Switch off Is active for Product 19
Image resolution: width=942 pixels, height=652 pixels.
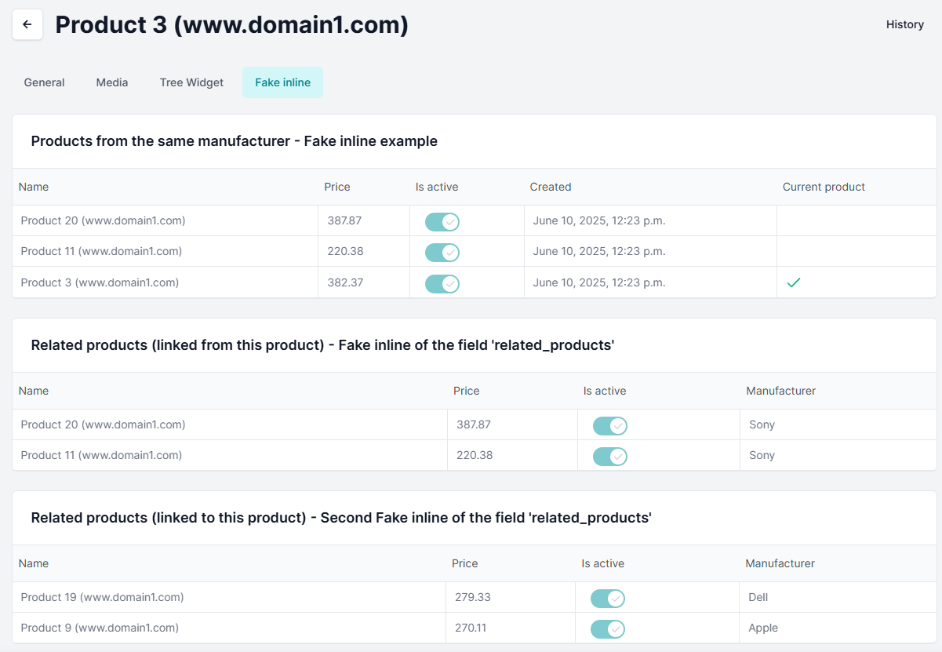pyautogui.click(x=608, y=599)
